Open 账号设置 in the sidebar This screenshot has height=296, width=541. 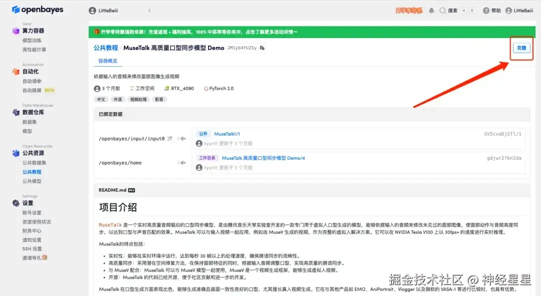pyautogui.click(x=32, y=213)
